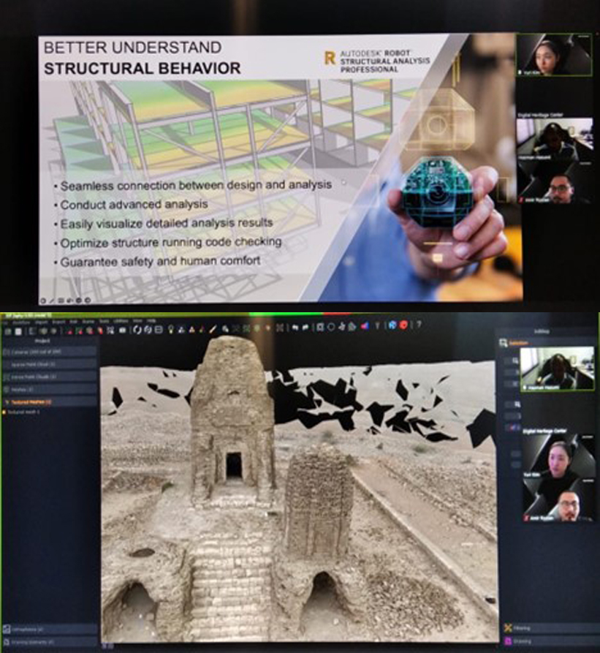
Task: Click the Cameras icon in Project panel
Action: pyautogui.click(x=7, y=352)
